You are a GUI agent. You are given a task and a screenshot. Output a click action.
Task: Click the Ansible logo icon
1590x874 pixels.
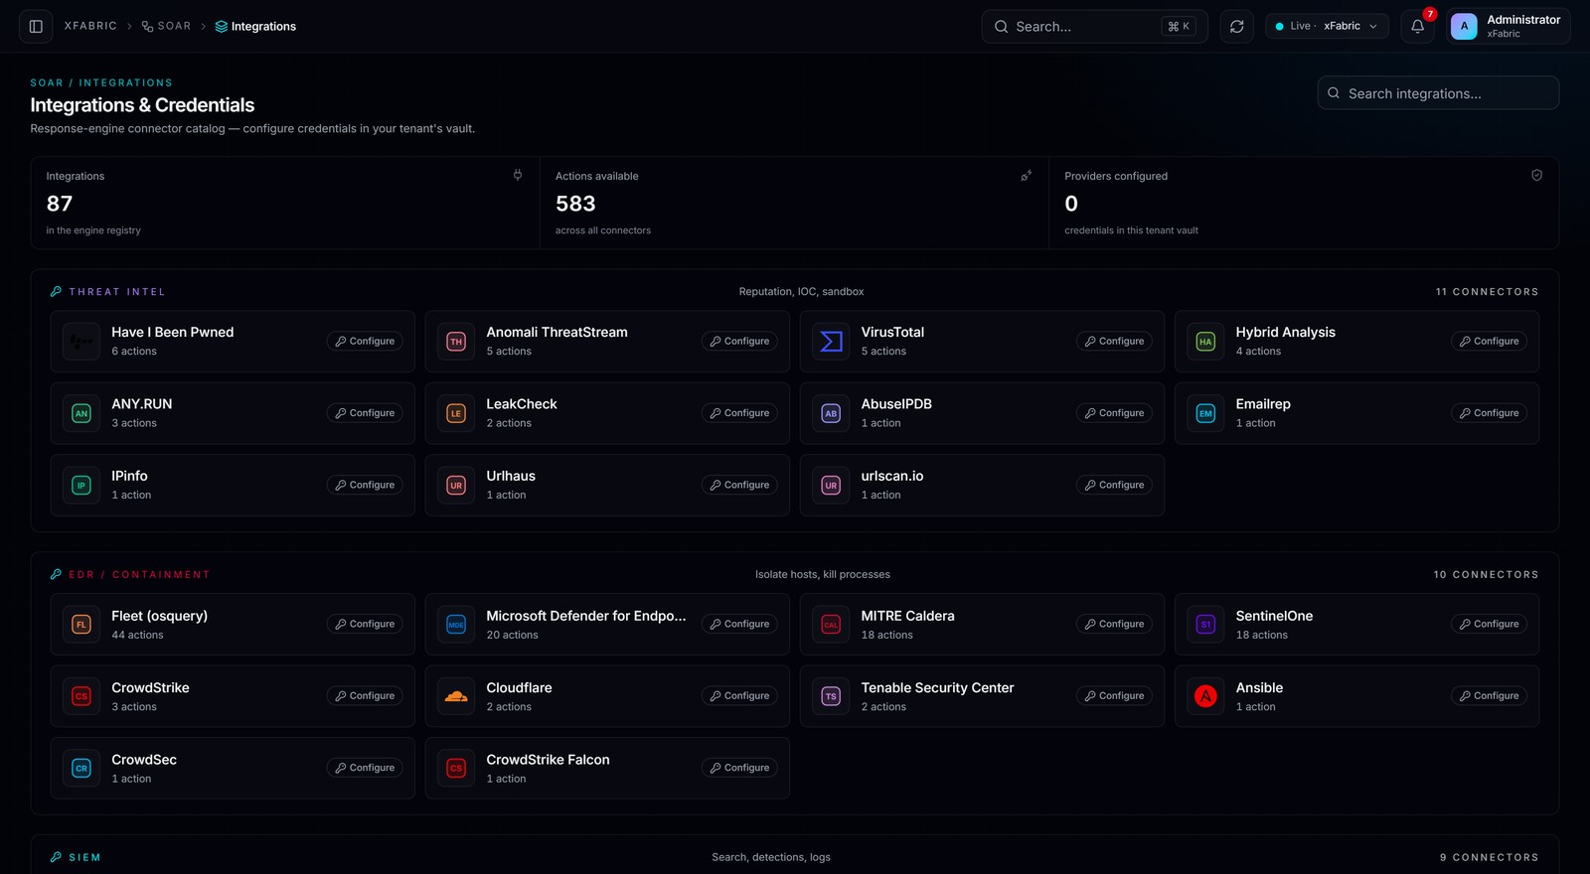pos(1205,696)
